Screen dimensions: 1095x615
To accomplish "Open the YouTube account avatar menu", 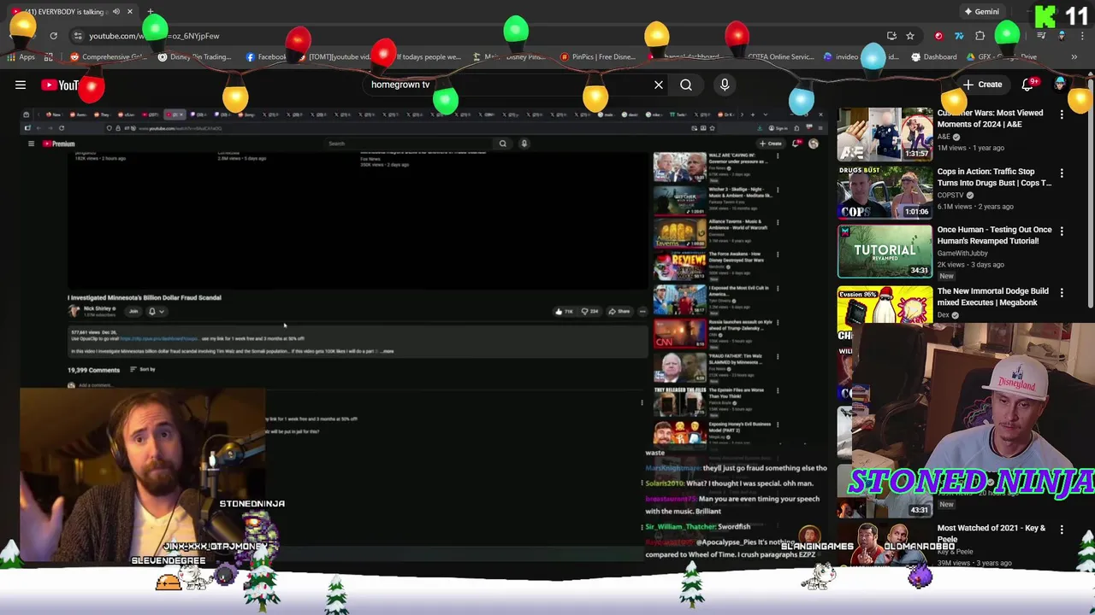I will click(x=1060, y=85).
